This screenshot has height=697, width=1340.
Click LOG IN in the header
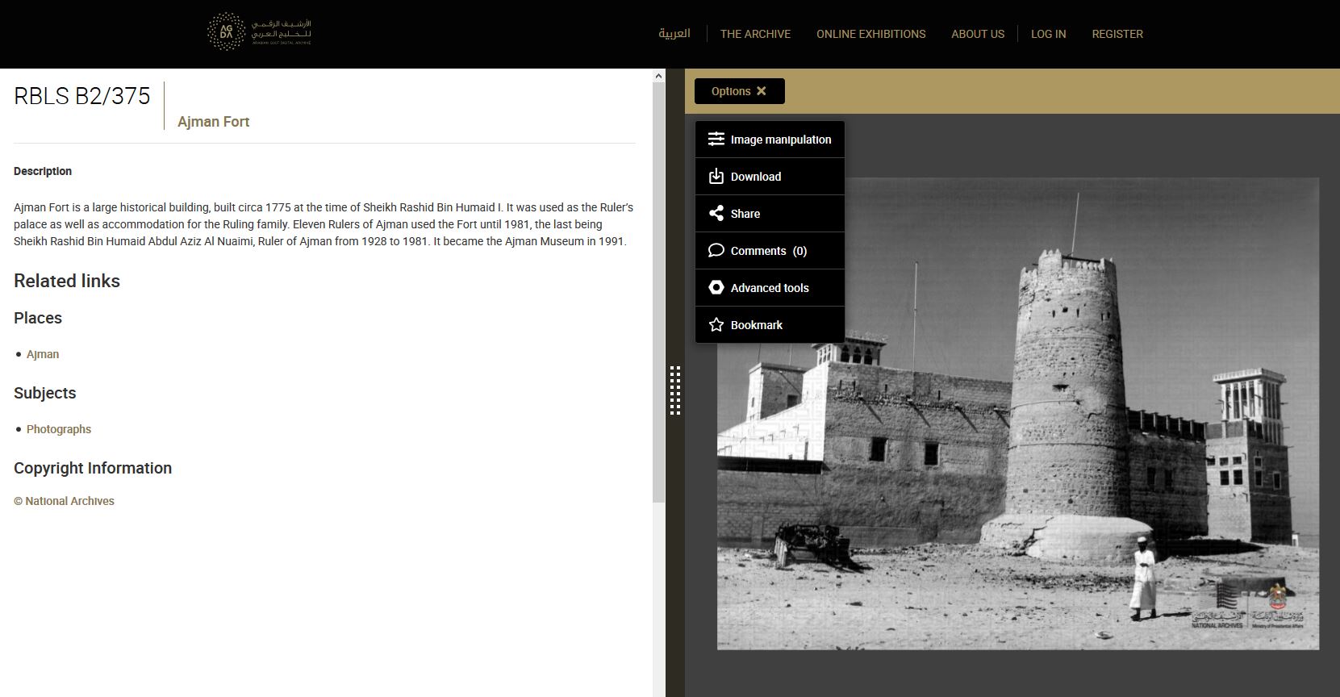[x=1048, y=34]
